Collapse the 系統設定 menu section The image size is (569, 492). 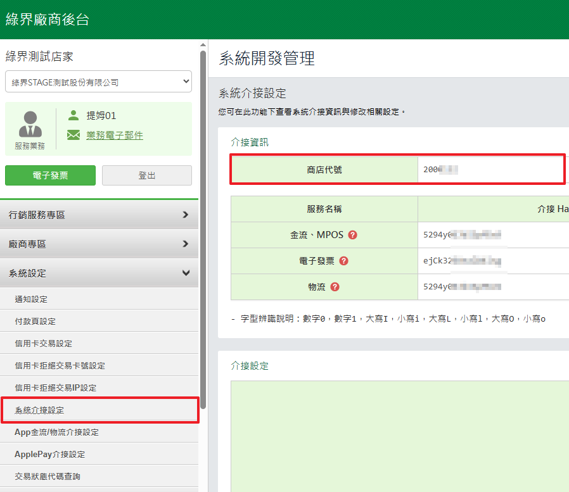[99, 273]
